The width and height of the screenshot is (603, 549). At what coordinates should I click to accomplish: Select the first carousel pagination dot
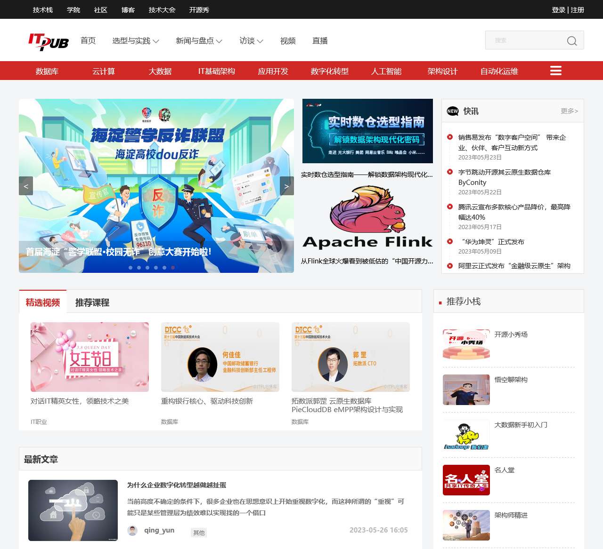tap(130, 268)
